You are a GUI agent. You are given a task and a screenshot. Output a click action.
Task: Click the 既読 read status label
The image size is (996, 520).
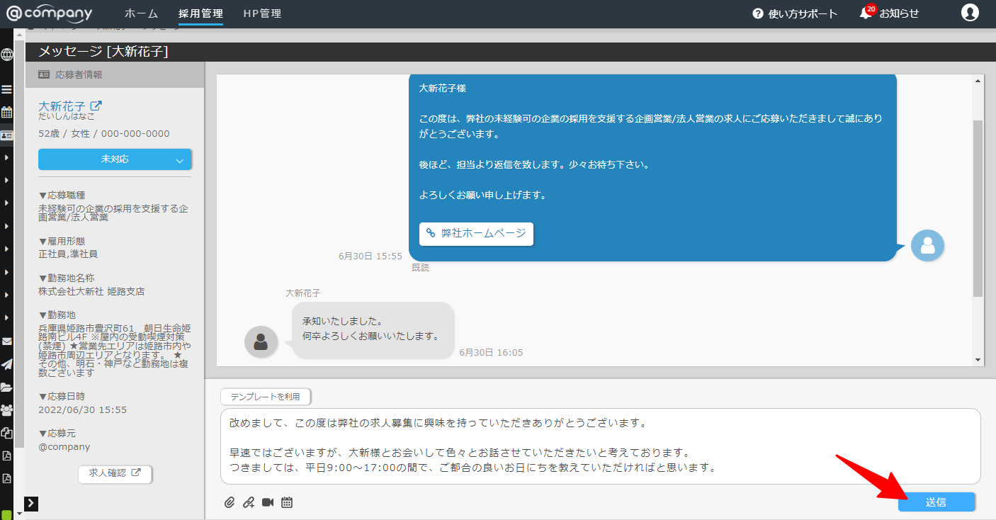tap(421, 268)
